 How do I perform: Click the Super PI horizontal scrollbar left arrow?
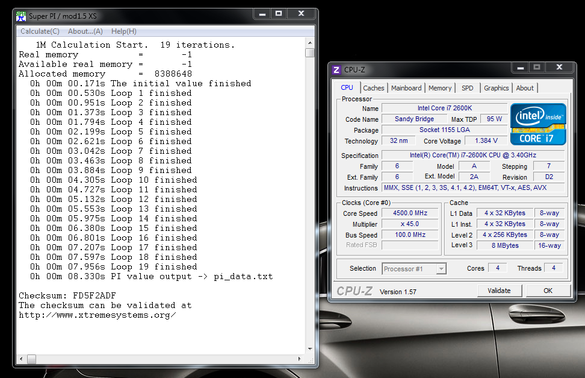[x=21, y=359]
